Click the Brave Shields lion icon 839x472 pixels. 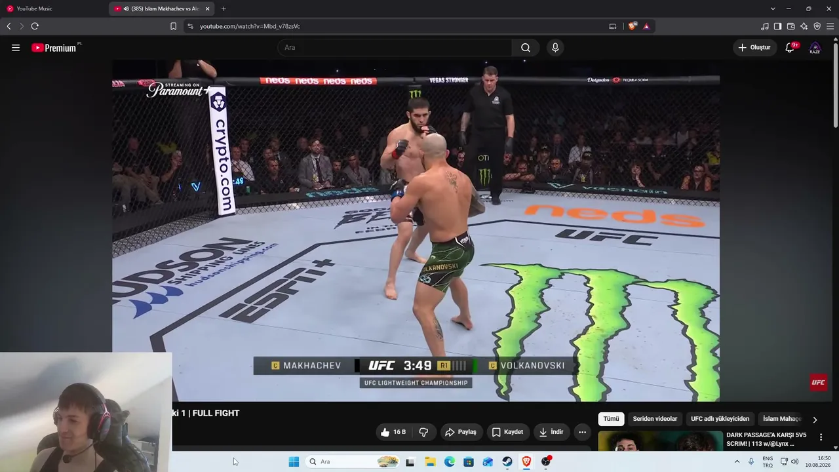tap(632, 26)
